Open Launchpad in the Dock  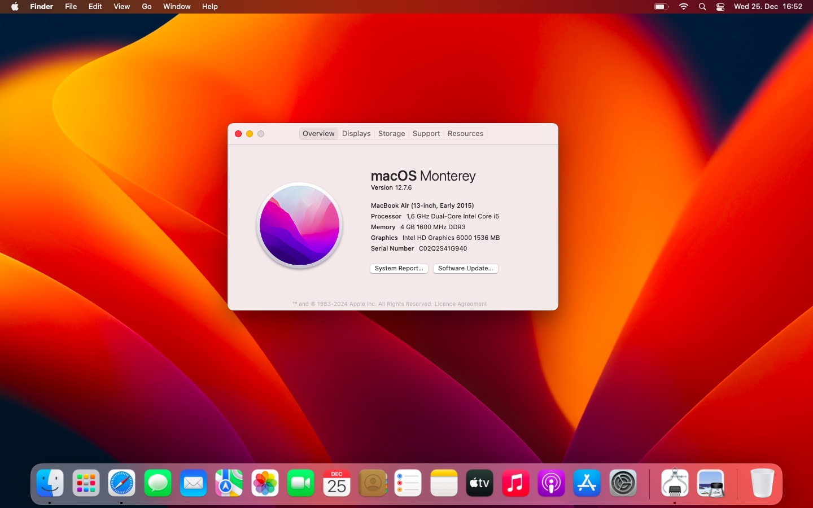click(x=86, y=483)
